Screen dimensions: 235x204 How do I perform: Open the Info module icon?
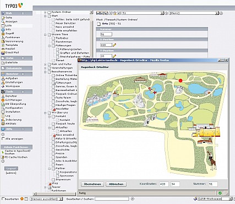pyautogui.click(x=3, y=30)
